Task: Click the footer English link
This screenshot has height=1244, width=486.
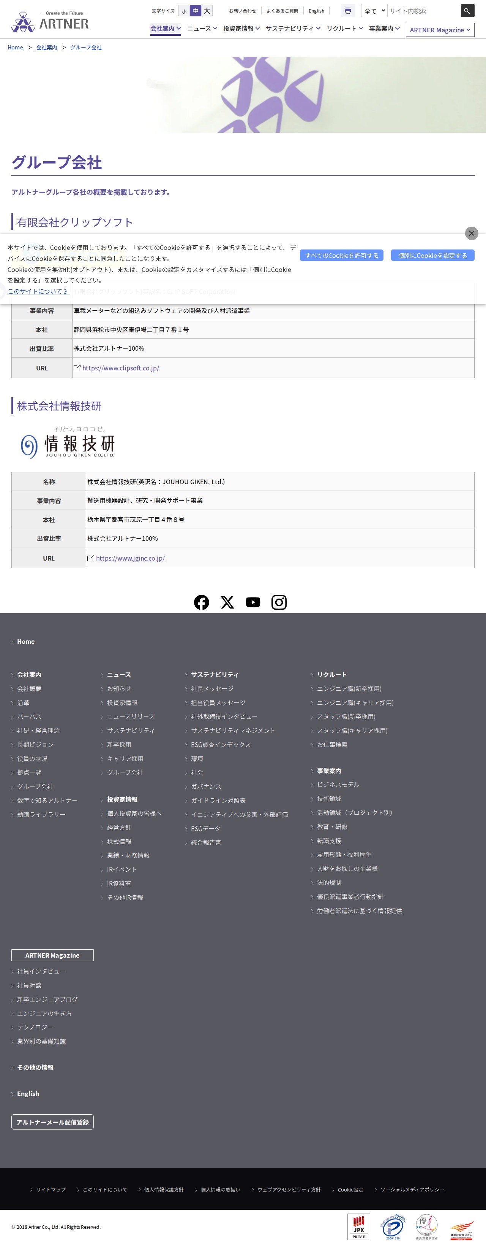Action: click(x=28, y=1094)
